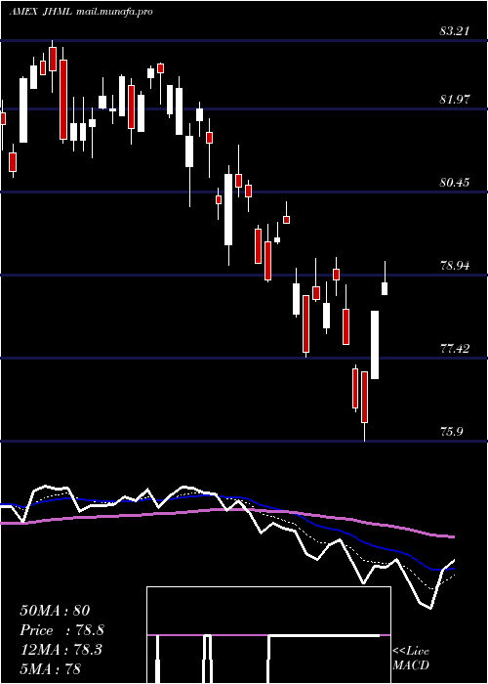The image size is (488, 684).
Task: Select the 80.45 price level label
Action: tap(455, 183)
